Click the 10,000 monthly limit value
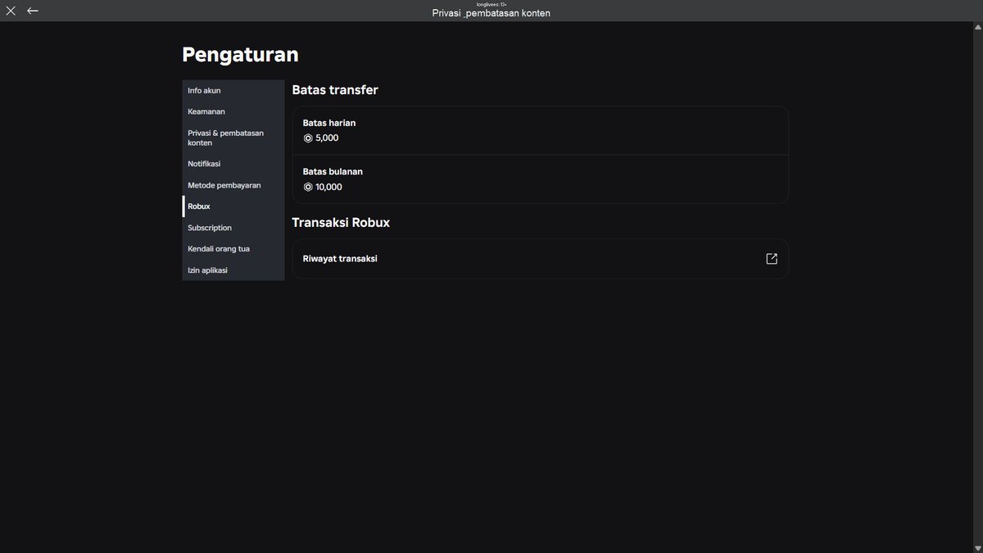The height and width of the screenshot is (553, 983). (x=328, y=188)
